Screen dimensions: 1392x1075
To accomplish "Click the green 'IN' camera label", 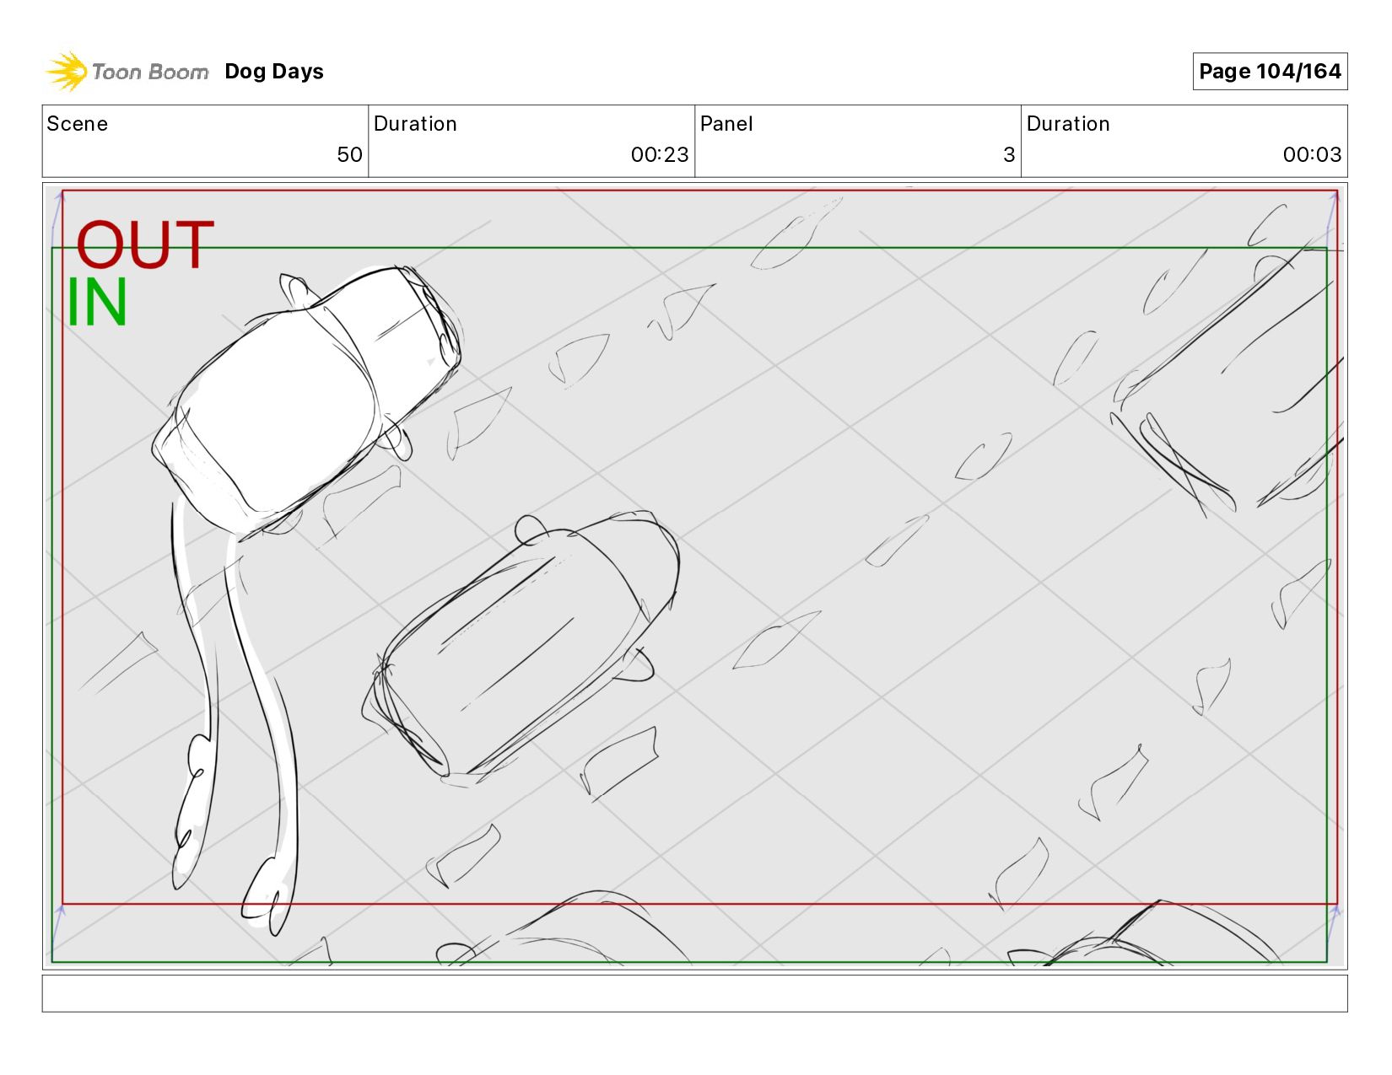I will [97, 302].
